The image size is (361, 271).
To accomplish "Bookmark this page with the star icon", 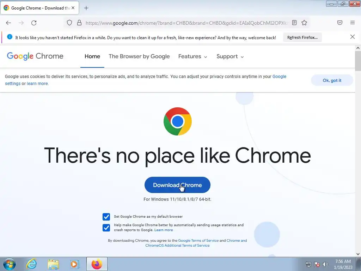I will pyautogui.click(x=304, y=23).
